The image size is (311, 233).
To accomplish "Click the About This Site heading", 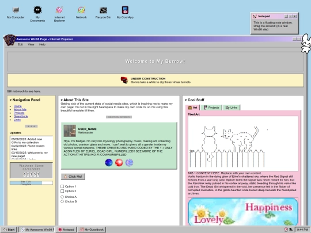I will point(74,100).
